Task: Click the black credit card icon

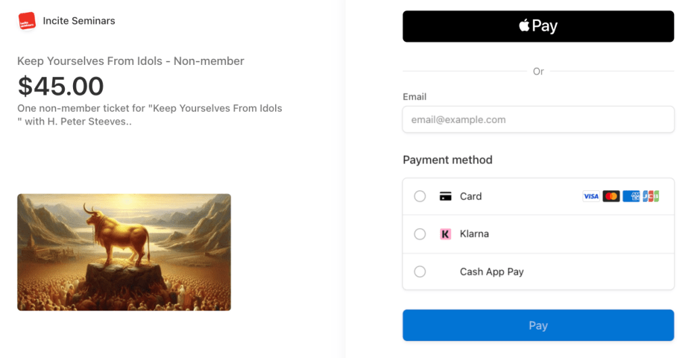Action: click(446, 196)
